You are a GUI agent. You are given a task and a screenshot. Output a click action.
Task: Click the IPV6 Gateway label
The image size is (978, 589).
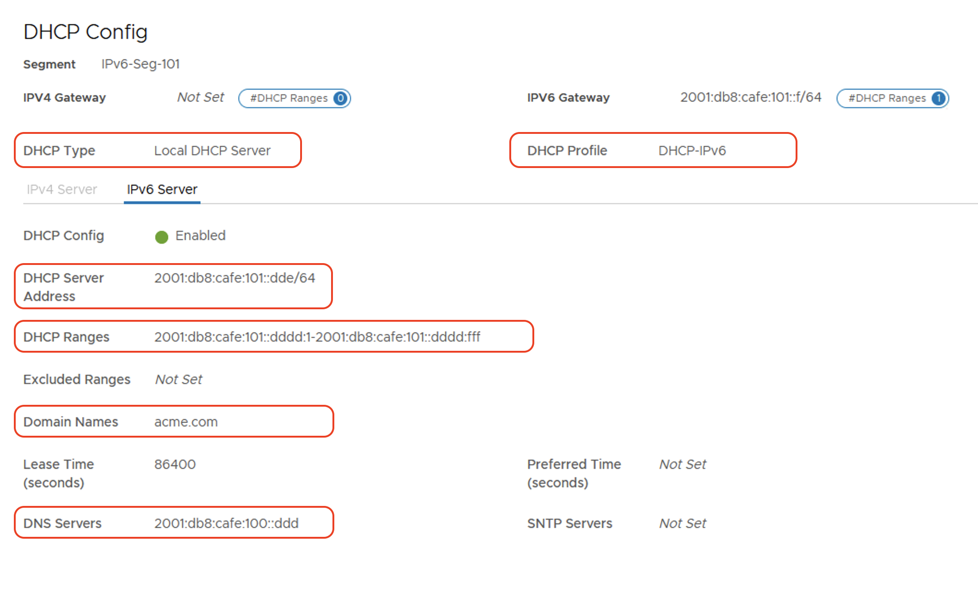pos(568,98)
